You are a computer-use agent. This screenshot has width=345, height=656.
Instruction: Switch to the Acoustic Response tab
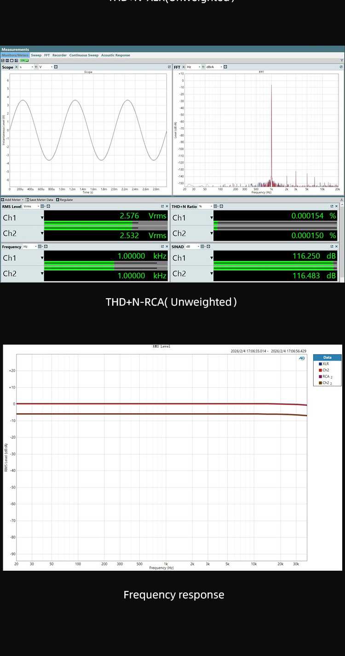115,55
